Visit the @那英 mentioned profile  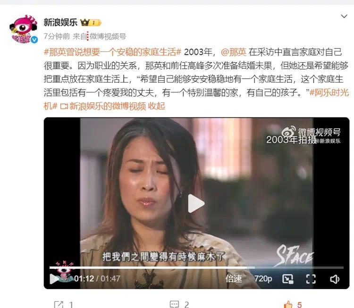tap(234, 52)
